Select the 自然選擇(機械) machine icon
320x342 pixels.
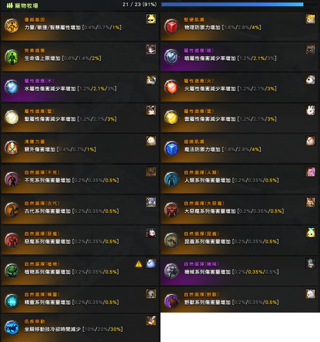pyautogui.click(x=172, y=271)
